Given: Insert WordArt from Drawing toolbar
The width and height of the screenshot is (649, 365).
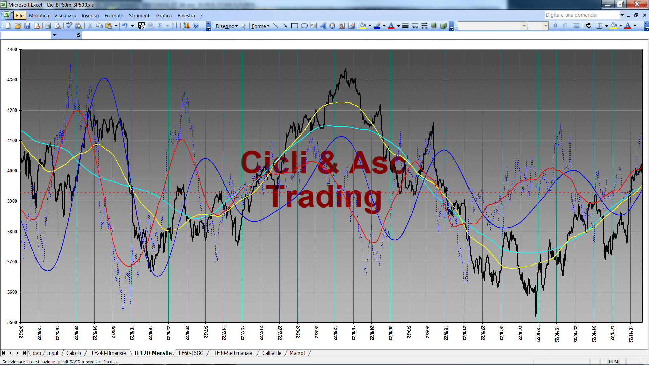Looking at the screenshot, I should coord(323,26).
